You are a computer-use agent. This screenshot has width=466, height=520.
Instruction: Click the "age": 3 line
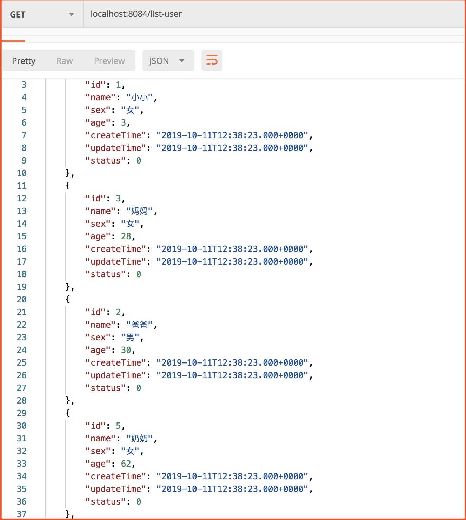[x=108, y=122]
